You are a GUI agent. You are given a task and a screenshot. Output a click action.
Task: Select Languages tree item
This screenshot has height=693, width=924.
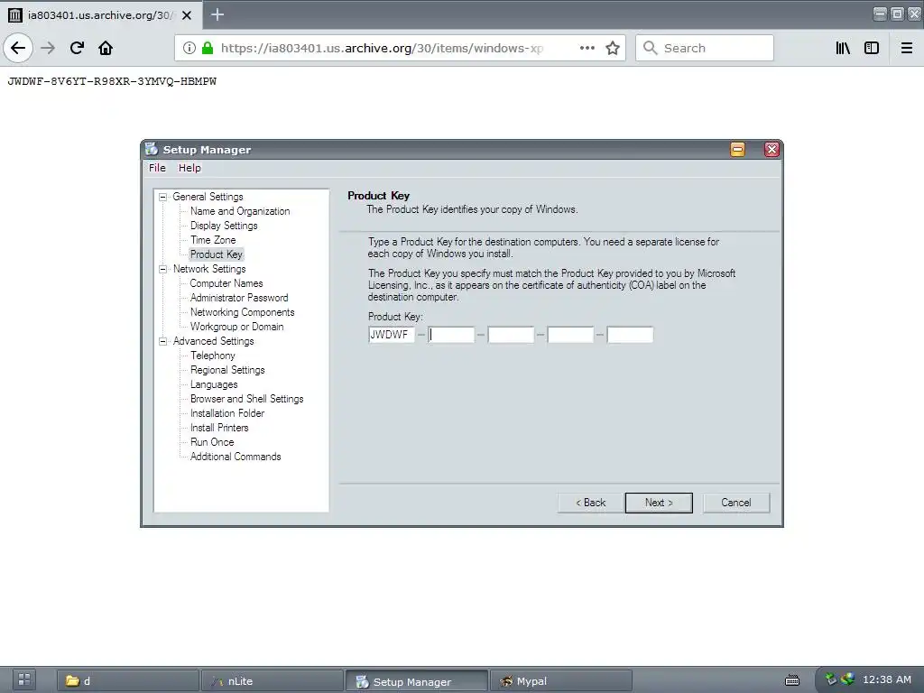coord(214,384)
